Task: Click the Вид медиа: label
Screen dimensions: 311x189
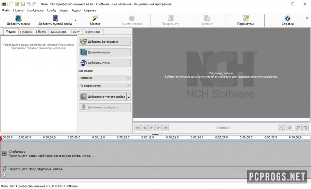Action: [86, 71]
